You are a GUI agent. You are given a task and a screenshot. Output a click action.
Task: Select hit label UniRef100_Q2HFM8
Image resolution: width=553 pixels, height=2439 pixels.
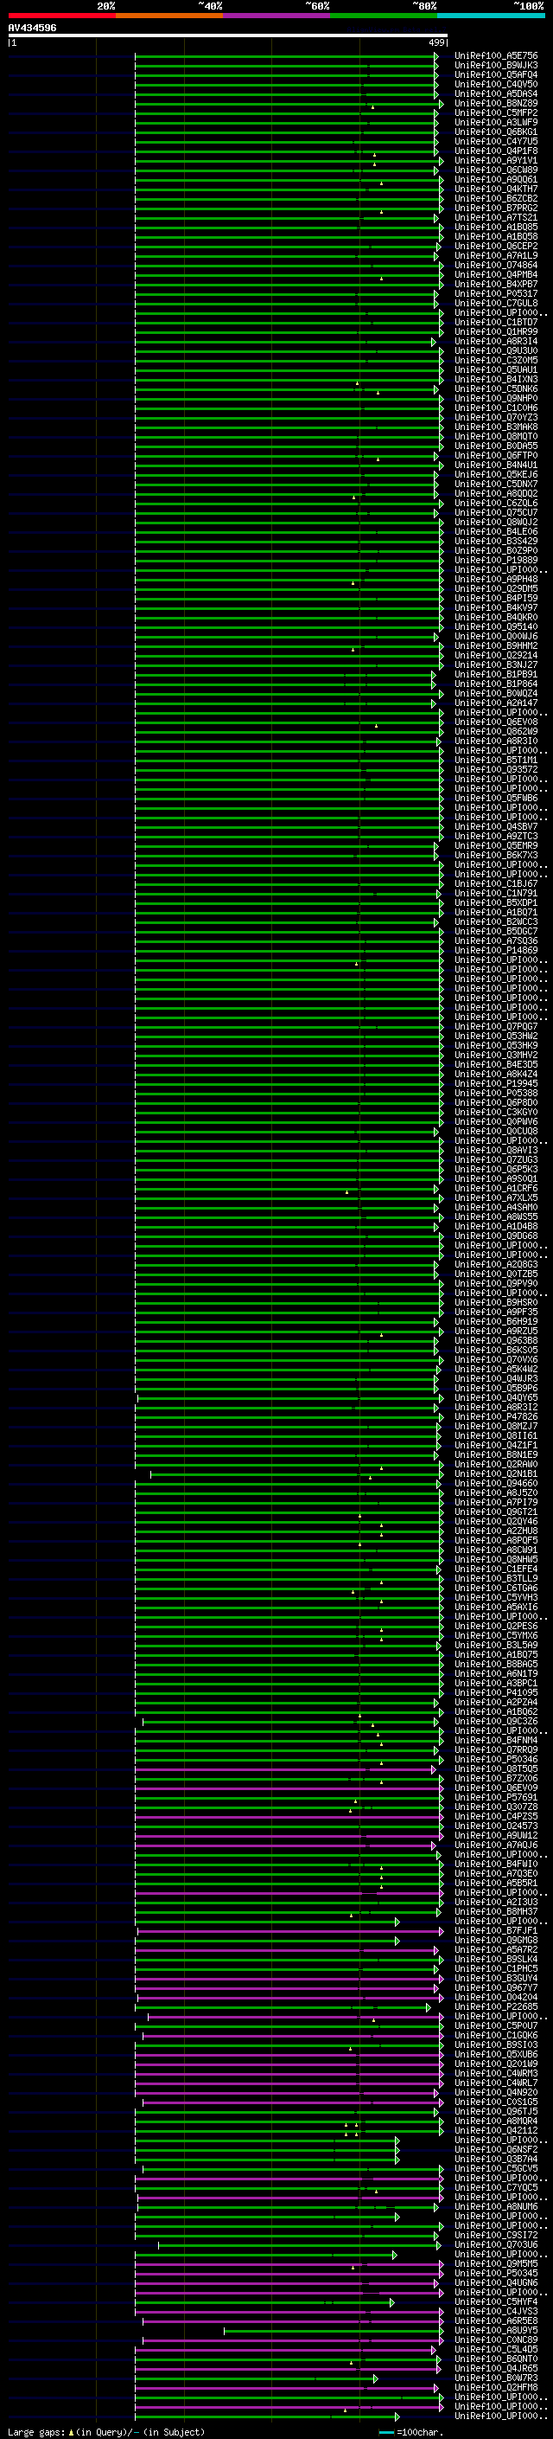tap(496, 2387)
